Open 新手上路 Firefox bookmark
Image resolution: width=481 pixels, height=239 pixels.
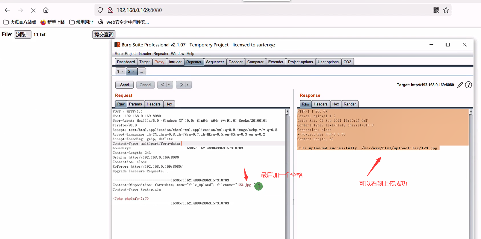(53, 22)
